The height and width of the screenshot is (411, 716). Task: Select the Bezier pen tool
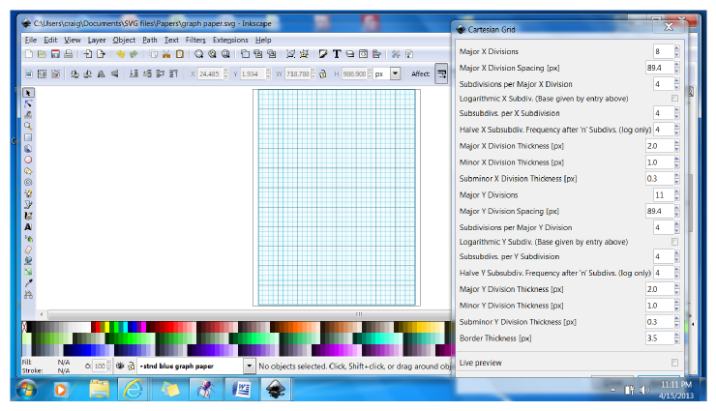pos(28,204)
